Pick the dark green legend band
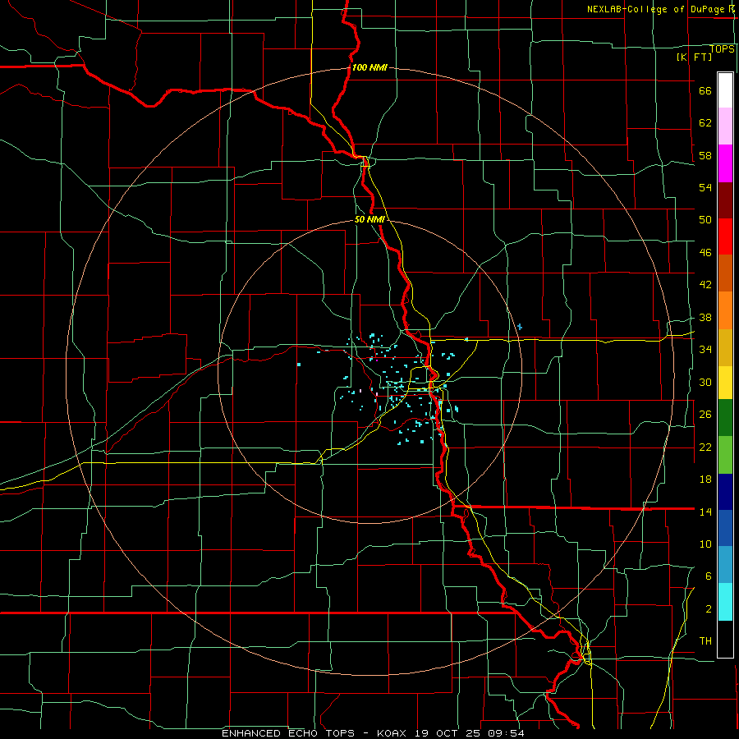This screenshot has width=739, height=739. point(725,418)
